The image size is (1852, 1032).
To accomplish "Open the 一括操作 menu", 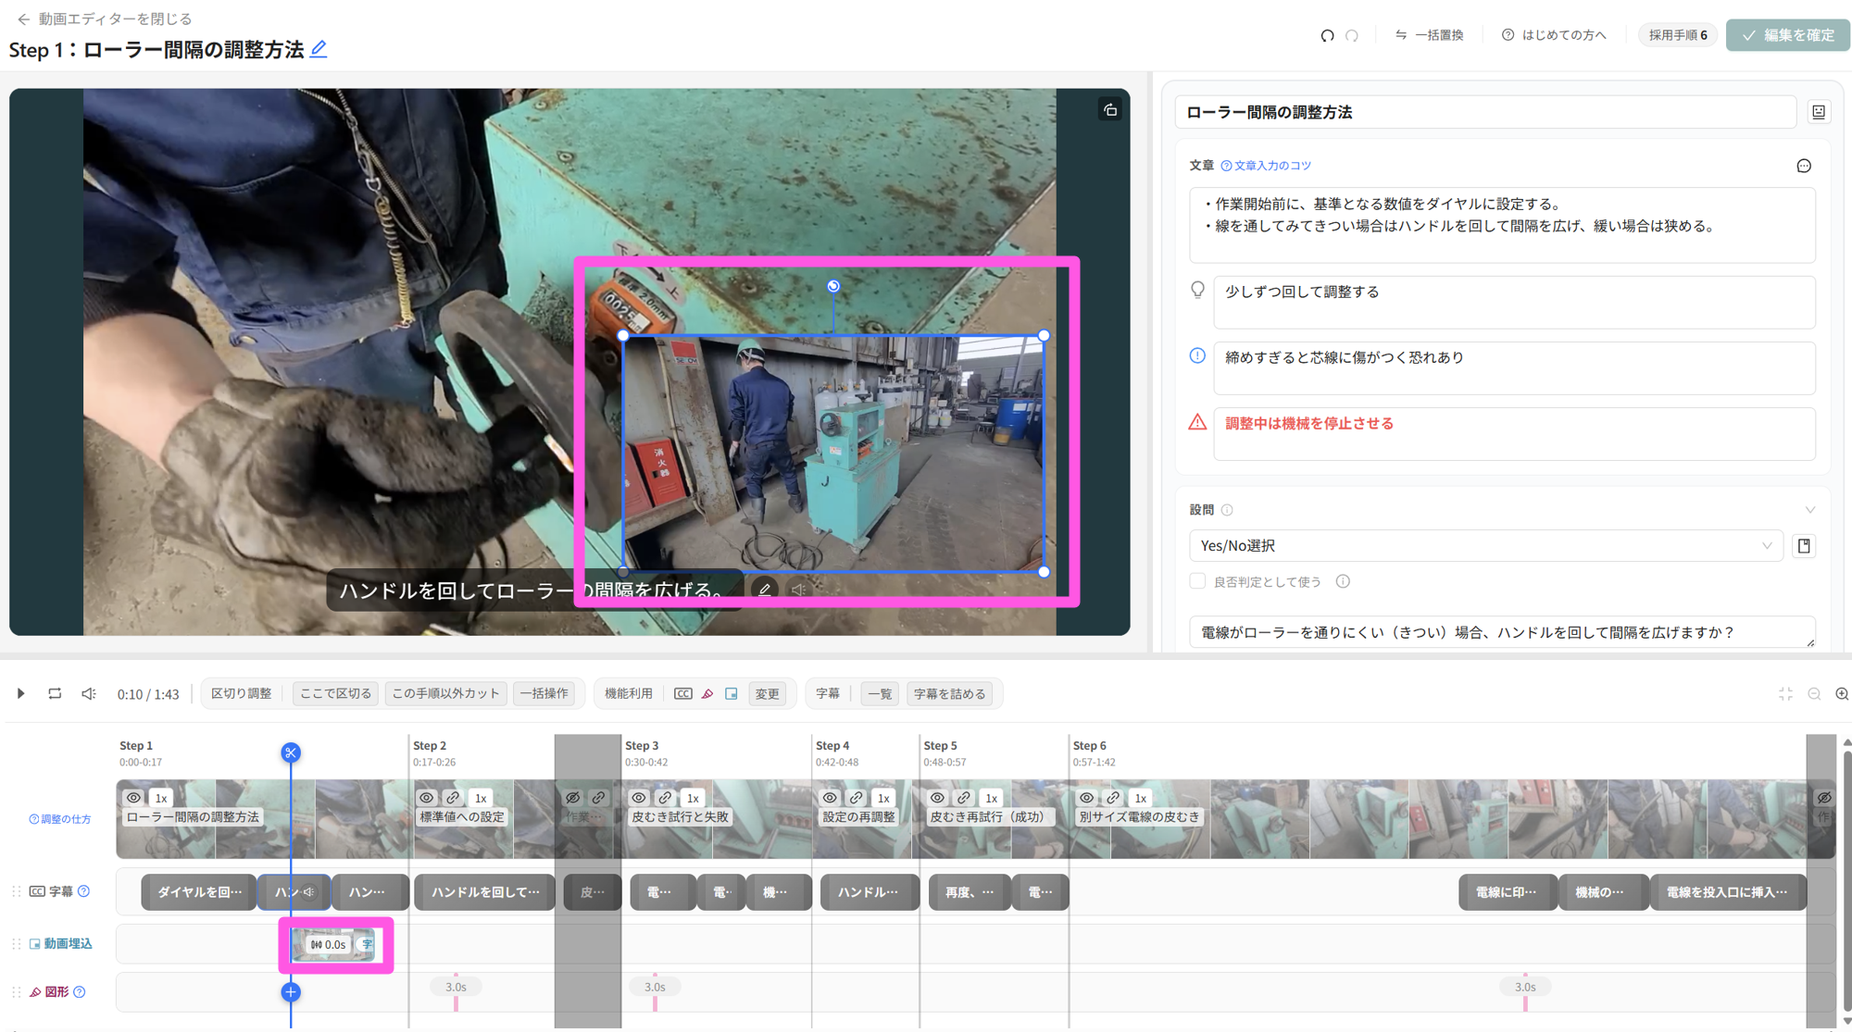I will [x=544, y=693].
